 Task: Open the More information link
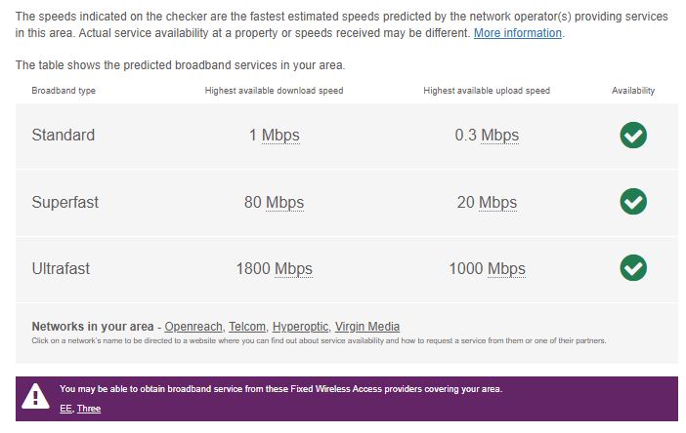click(518, 33)
